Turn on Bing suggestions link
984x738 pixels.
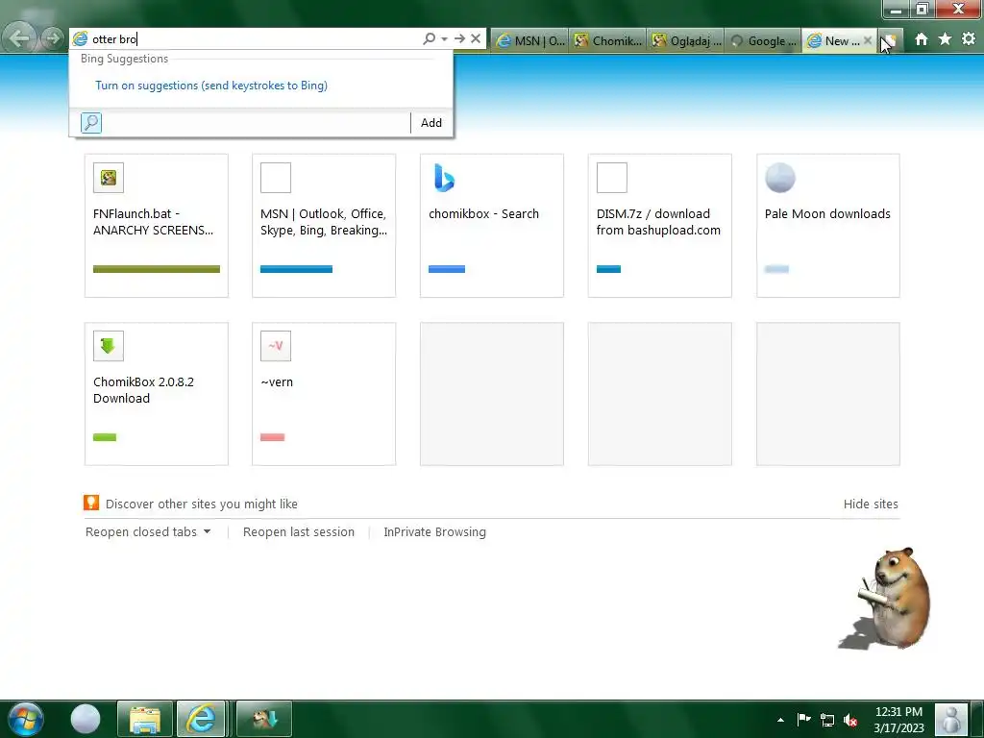(210, 86)
